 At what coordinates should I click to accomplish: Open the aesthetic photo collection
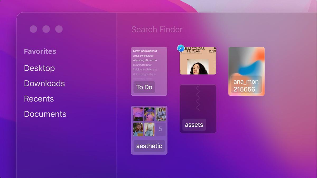tap(149, 121)
